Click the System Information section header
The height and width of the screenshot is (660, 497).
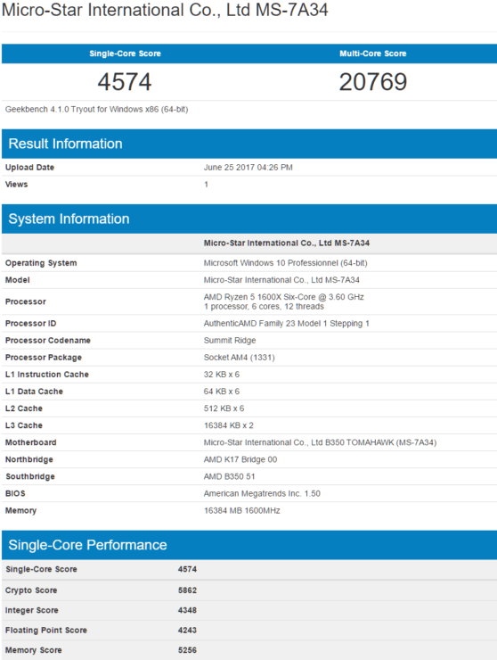[x=69, y=219]
